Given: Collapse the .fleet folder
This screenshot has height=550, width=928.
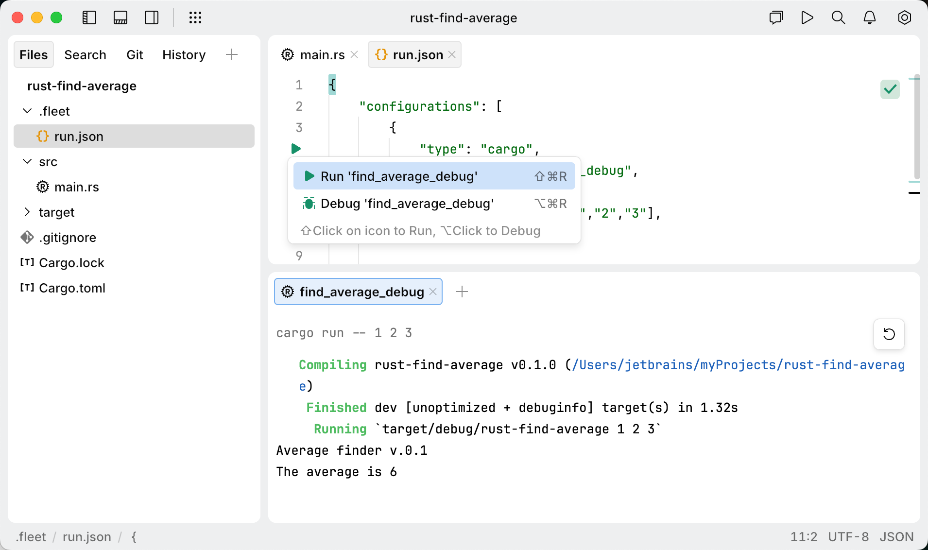Looking at the screenshot, I should 27,111.
